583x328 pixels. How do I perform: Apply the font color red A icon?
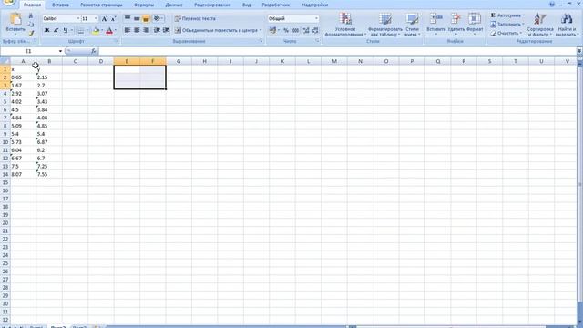(109, 30)
